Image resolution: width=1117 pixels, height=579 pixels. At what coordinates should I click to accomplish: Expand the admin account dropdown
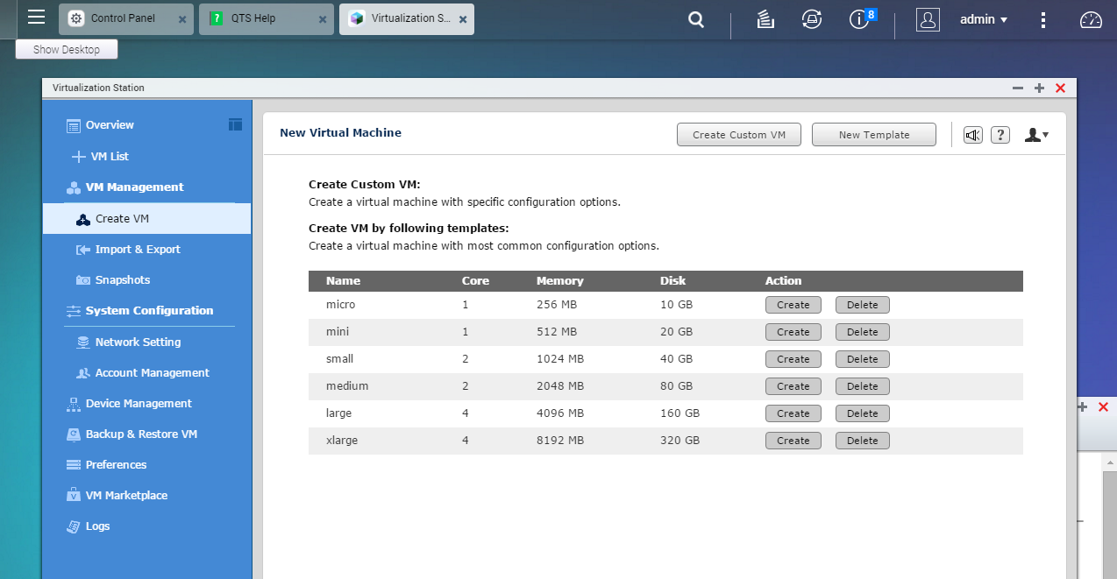(x=984, y=19)
